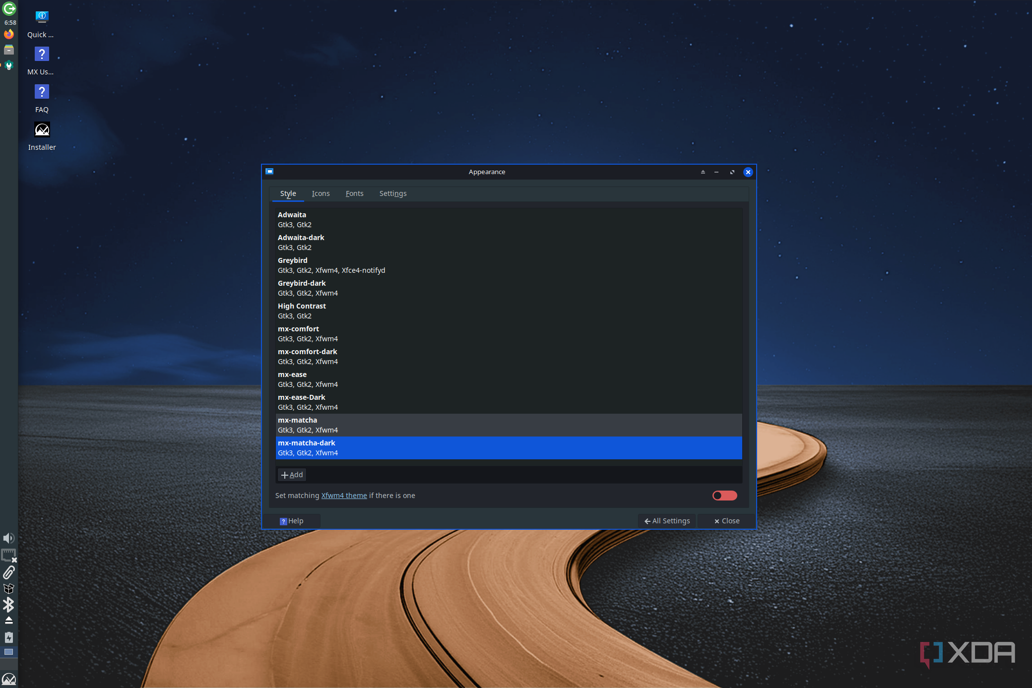Viewport: 1032px width, 688px height.
Task: Open the clipboard manager paperclip icon
Action: click(x=9, y=572)
